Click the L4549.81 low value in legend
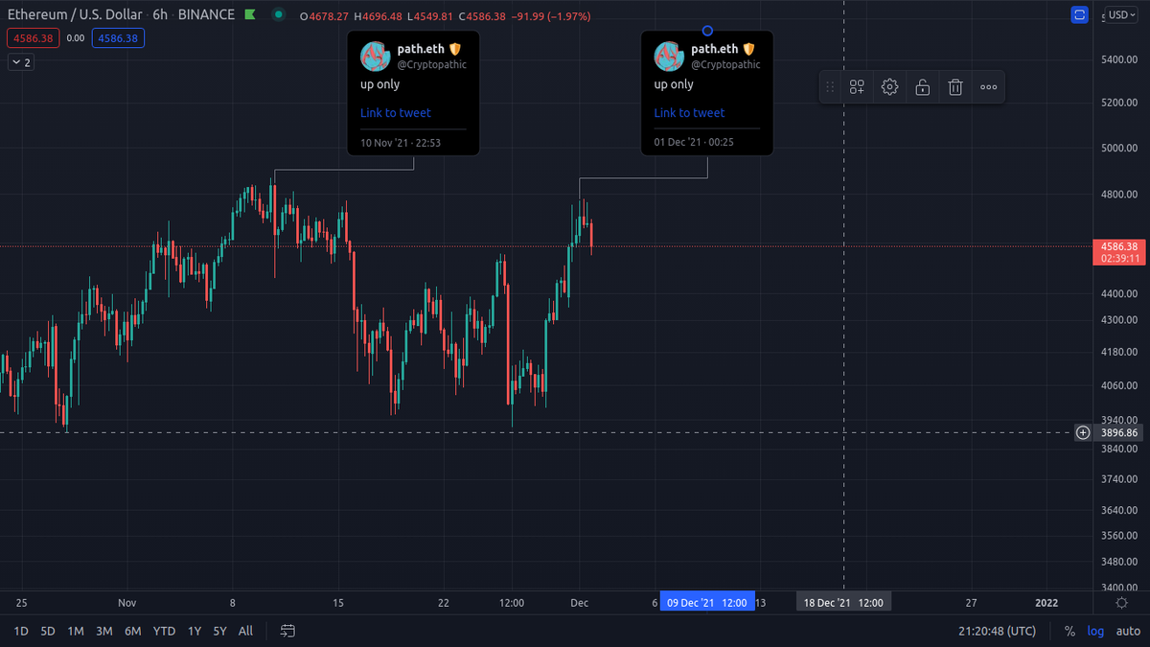The image size is (1150, 647). tap(428, 16)
